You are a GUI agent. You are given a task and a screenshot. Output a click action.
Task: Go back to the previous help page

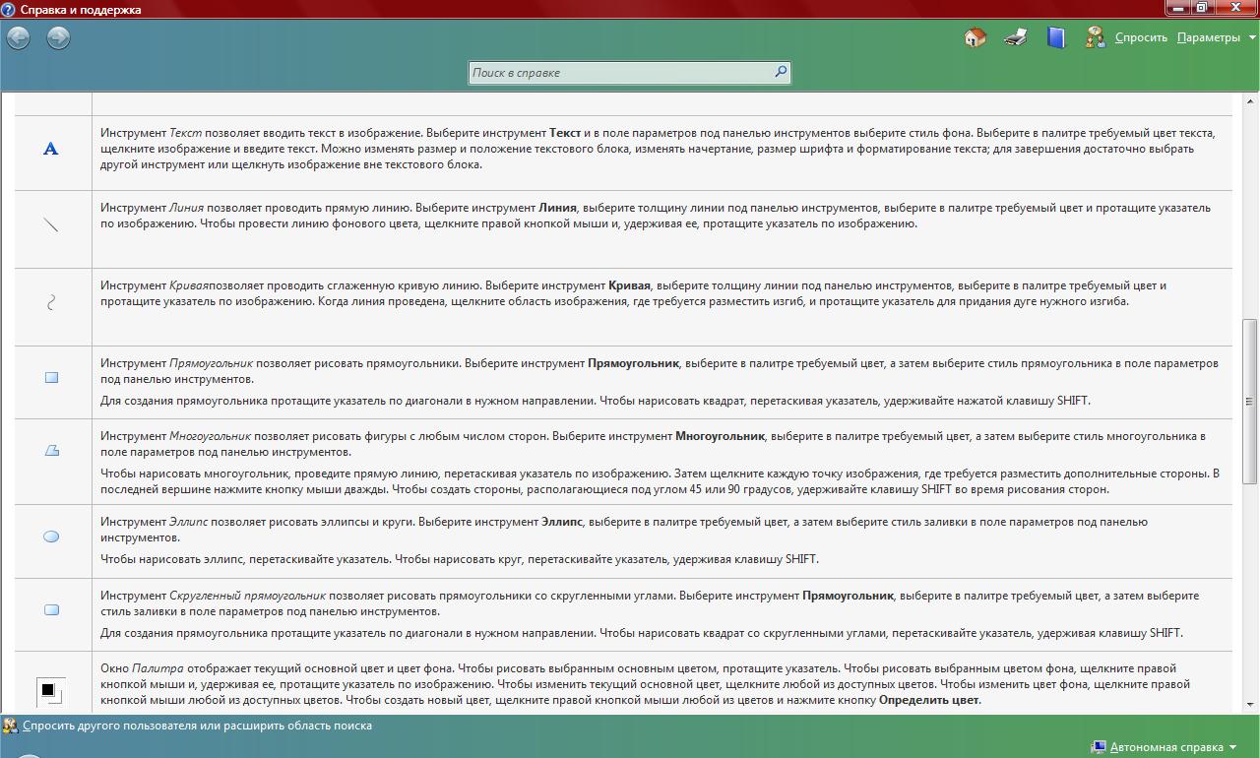click(x=18, y=38)
